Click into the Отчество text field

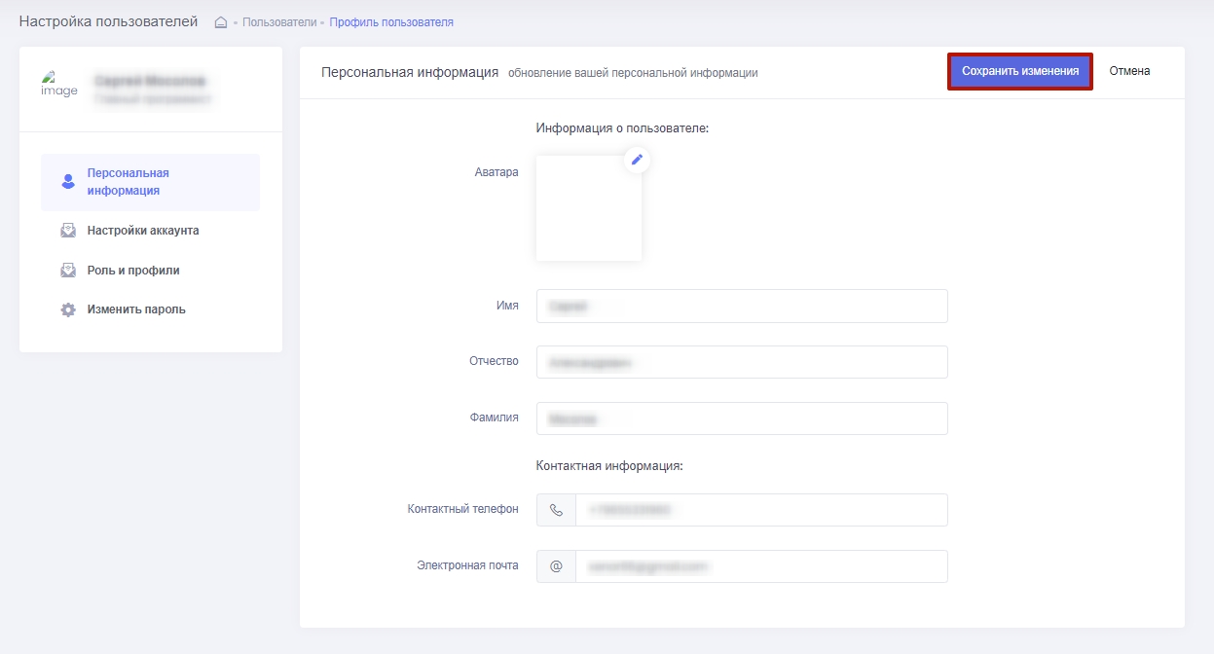(x=741, y=362)
